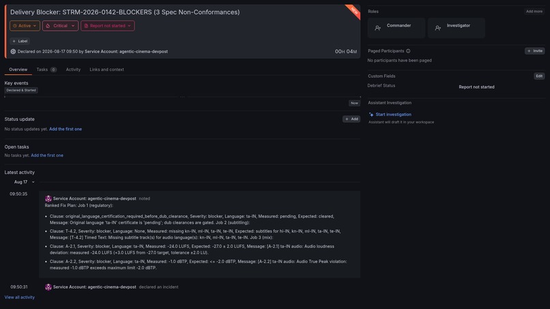Switch to the Activity tab

tap(73, 70)
